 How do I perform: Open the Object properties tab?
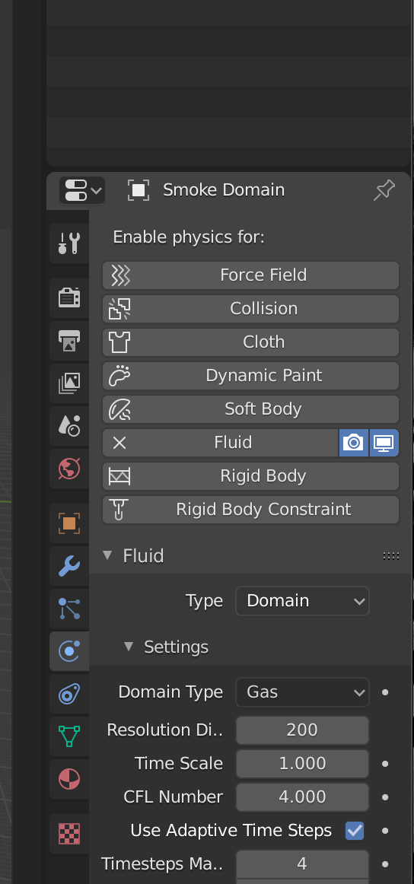69,523
